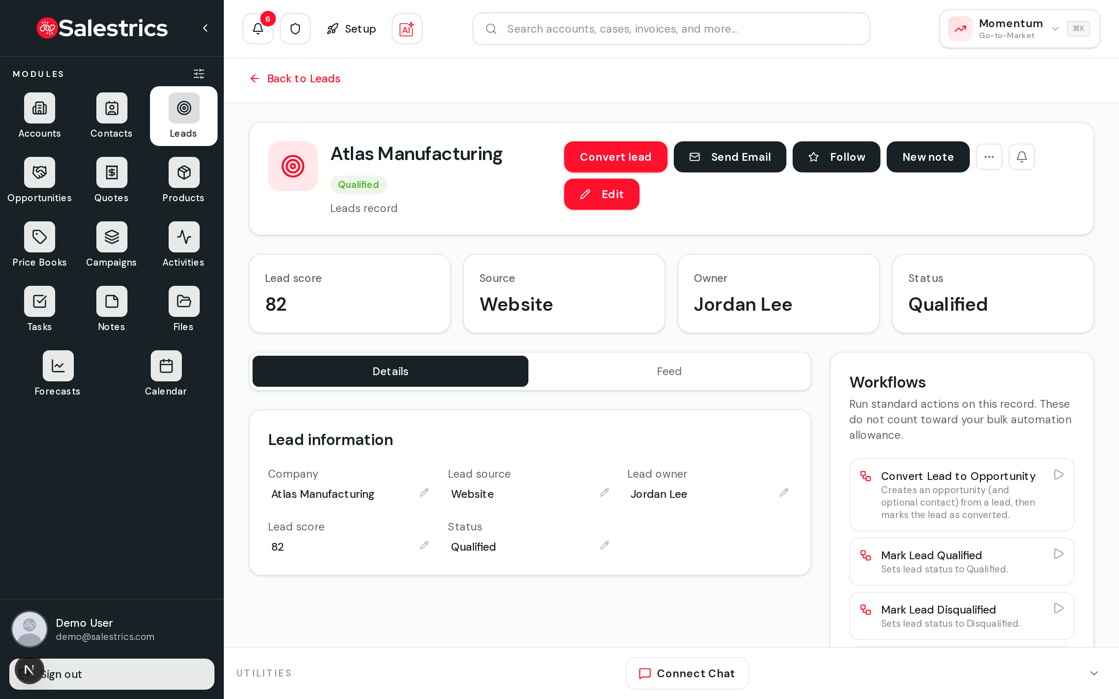
Task: Run Mark Lead Qualified workflow
Action: click(1058, 554)
